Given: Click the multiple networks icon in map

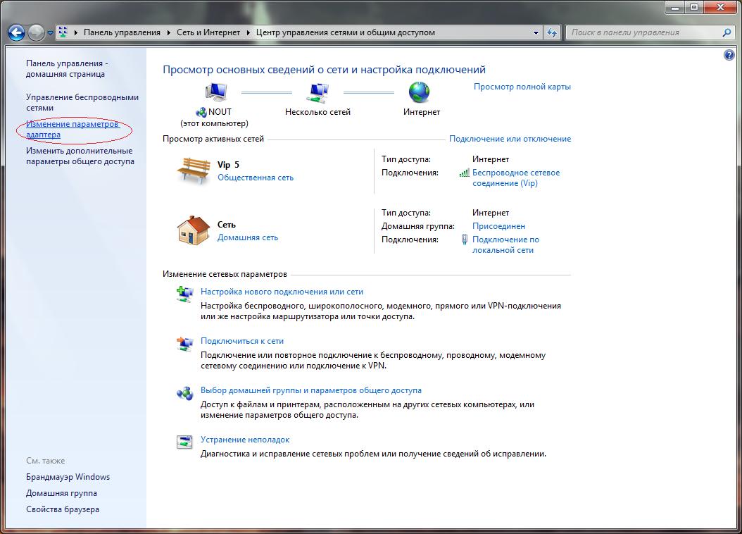Looking at the screenshot, I should tap(317, 92).
